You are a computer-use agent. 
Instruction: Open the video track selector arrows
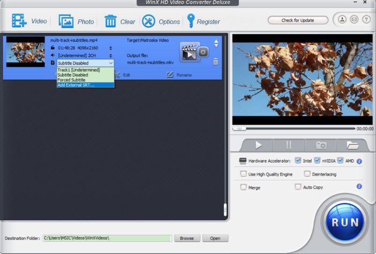[x=111, y=48]
